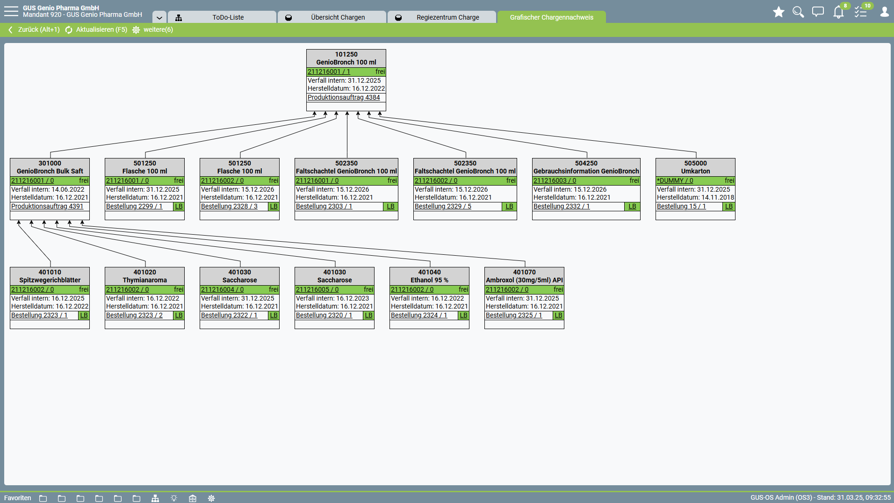
Task: Open the weitere(6) actions menu
Action: (x=152, y=29)
